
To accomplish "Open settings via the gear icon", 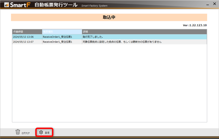I will [x=41, y=132].
